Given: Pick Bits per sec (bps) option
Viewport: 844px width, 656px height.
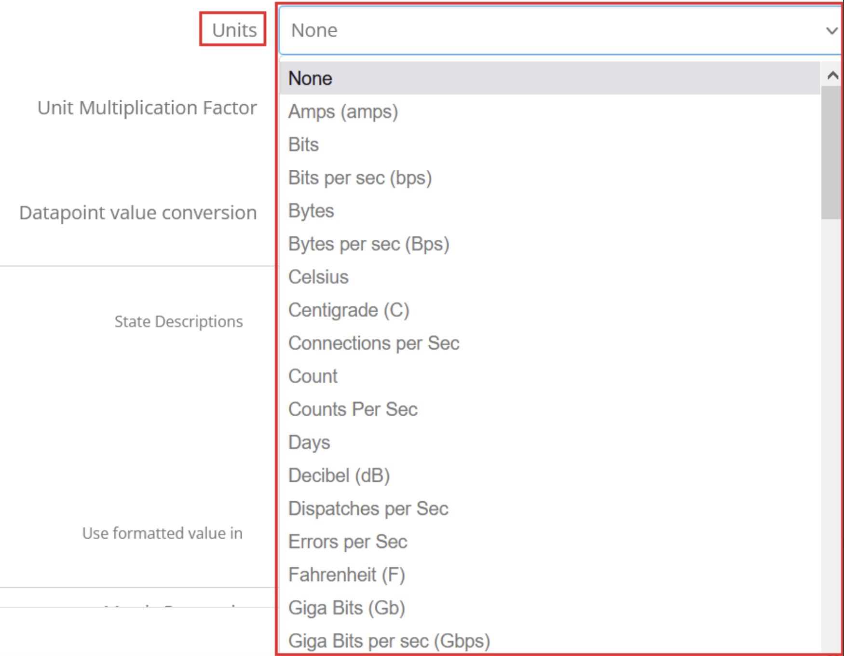Looking at the screenshot, I should coord(360,178).
